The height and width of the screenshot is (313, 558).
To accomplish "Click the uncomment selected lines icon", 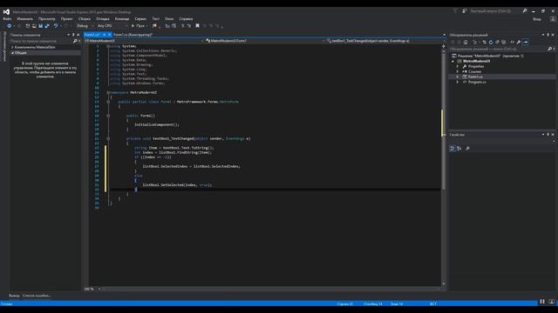I will click(189, 26).
